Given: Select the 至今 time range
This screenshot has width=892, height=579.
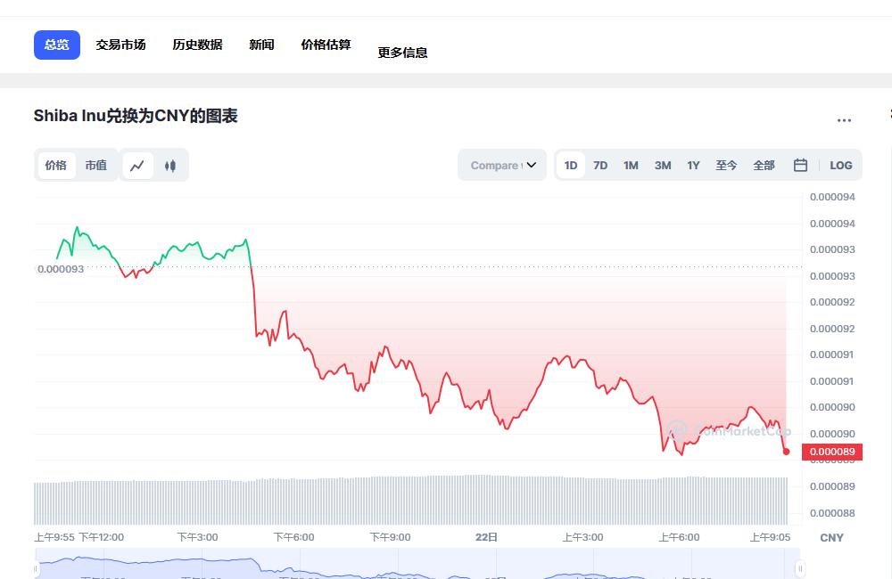Looking at the screenshot, I should click(726, 166).
